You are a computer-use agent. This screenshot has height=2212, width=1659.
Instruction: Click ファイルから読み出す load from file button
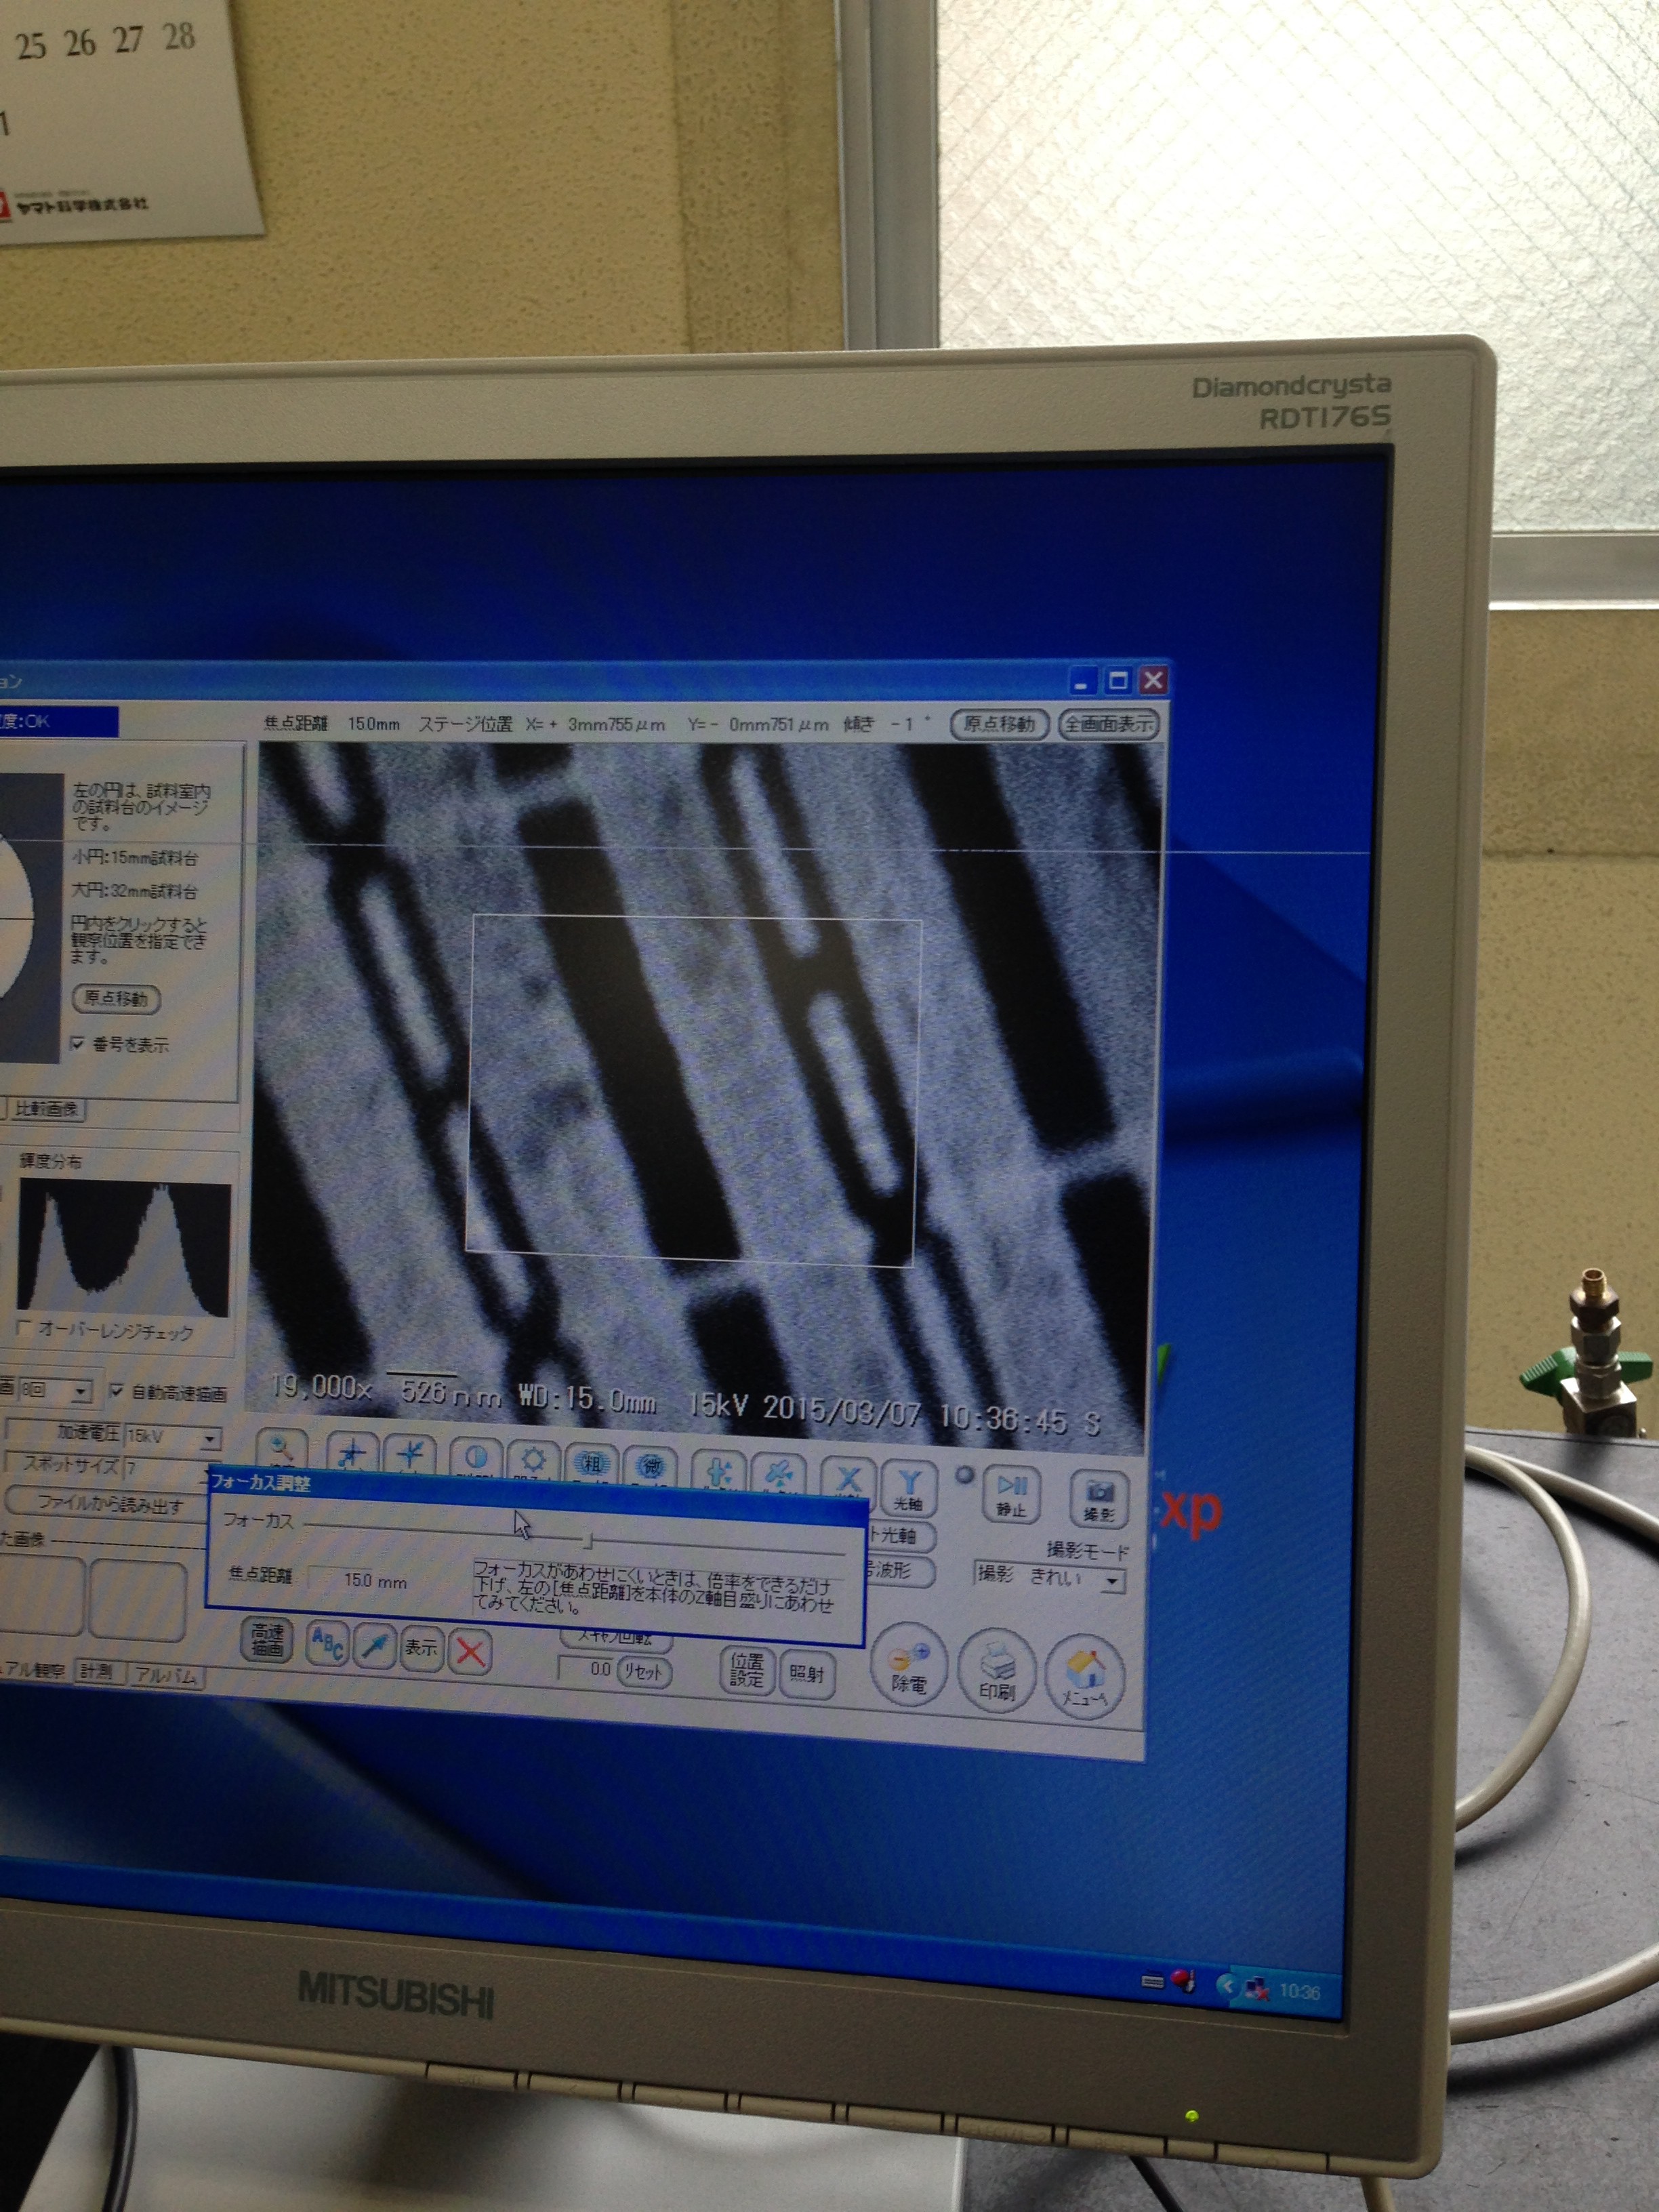[107, 1503]
